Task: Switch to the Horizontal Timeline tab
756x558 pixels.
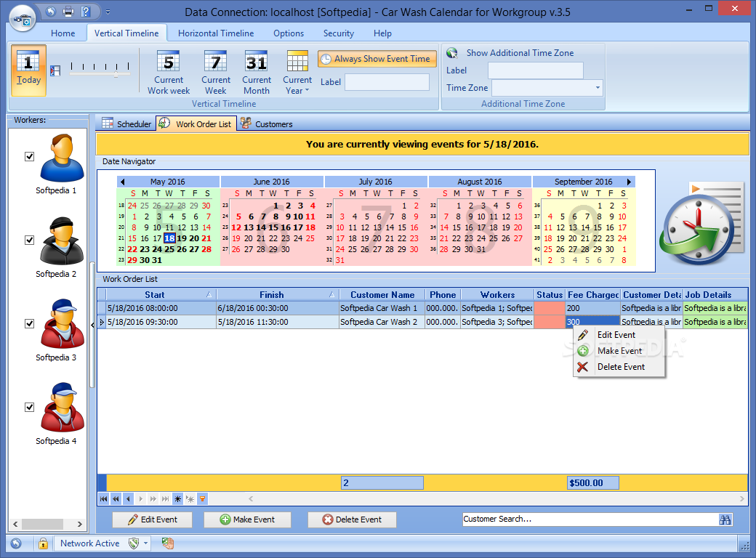Action: click(x=216, y=33)
